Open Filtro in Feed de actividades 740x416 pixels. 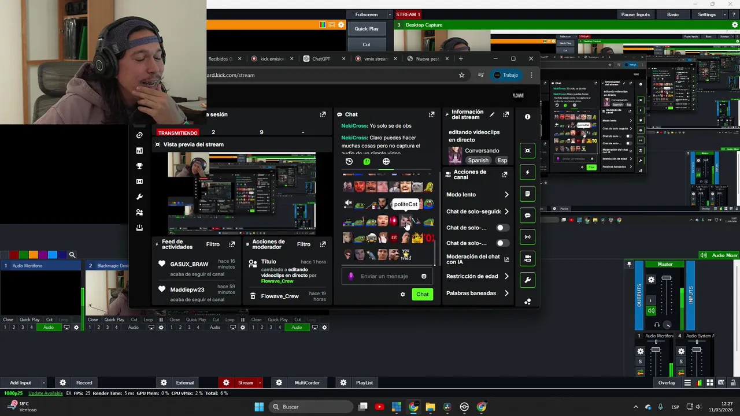click(213, 244)
